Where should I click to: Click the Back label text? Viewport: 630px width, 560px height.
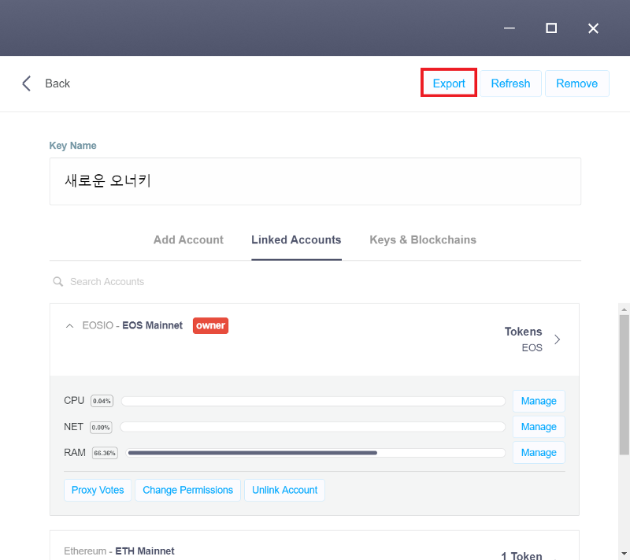tap(57, 83)
